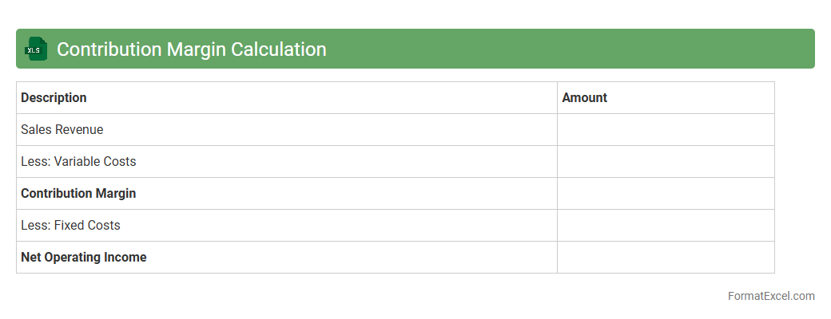Click the word 'Margin' in the green title
This screenshot has width=831, height=319.
point(197,49)
